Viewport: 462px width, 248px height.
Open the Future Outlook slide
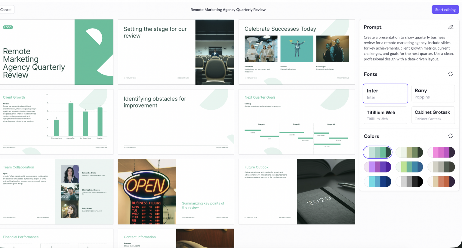coord(297,192)
